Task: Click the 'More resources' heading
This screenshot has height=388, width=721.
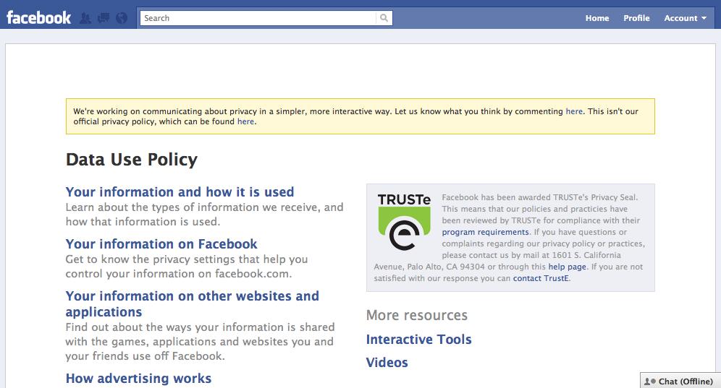Action: pyautogui.click(x=416, y=315)
